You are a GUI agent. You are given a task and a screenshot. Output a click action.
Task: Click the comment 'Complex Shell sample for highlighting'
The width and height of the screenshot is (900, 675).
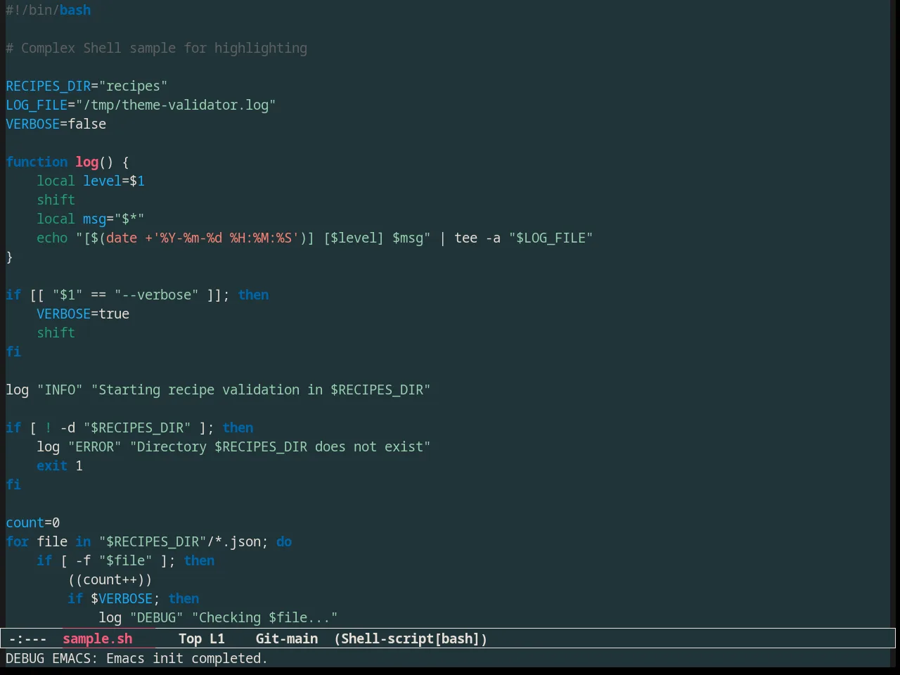(164, 48)
